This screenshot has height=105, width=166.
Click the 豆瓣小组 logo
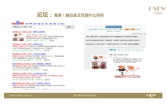click(112, 50)
